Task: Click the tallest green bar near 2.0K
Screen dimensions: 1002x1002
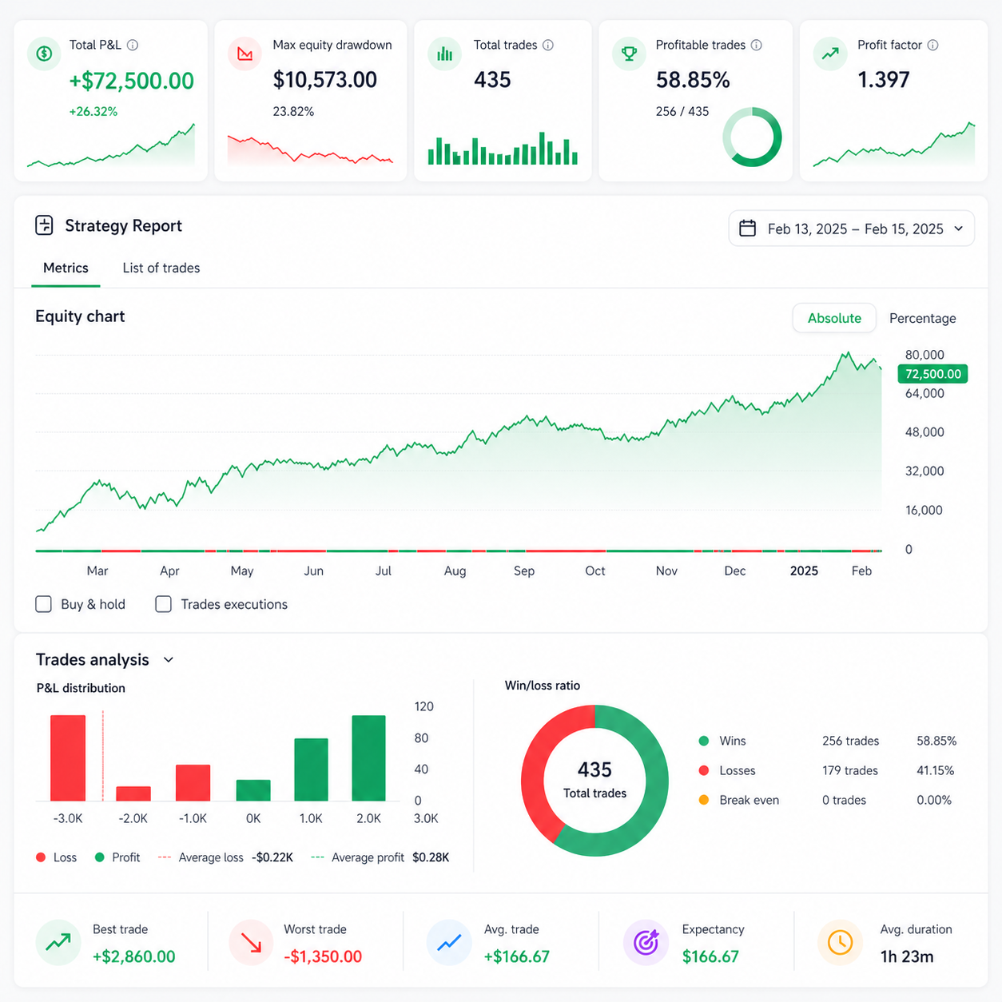Action: [x=368, y=758]
